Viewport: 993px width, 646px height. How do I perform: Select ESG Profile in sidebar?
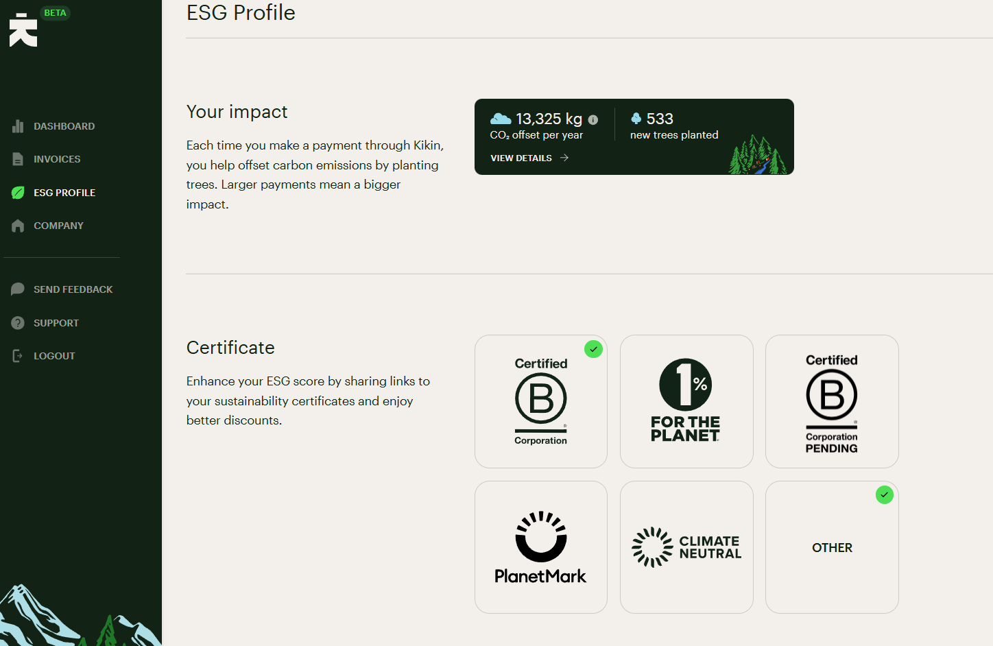pos(64,193)
